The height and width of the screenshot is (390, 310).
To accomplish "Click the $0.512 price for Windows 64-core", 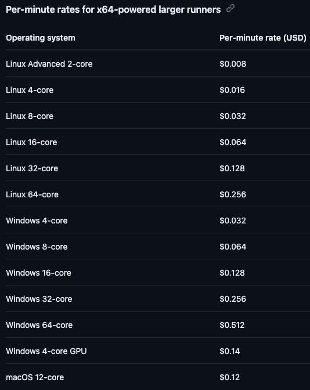I will pos(232,325).
